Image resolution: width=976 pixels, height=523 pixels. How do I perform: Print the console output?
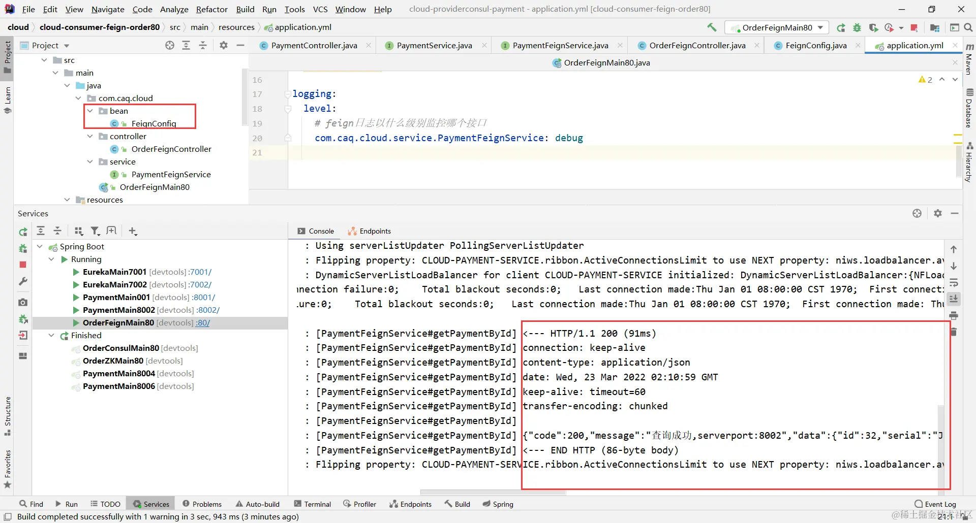[954, 315]
